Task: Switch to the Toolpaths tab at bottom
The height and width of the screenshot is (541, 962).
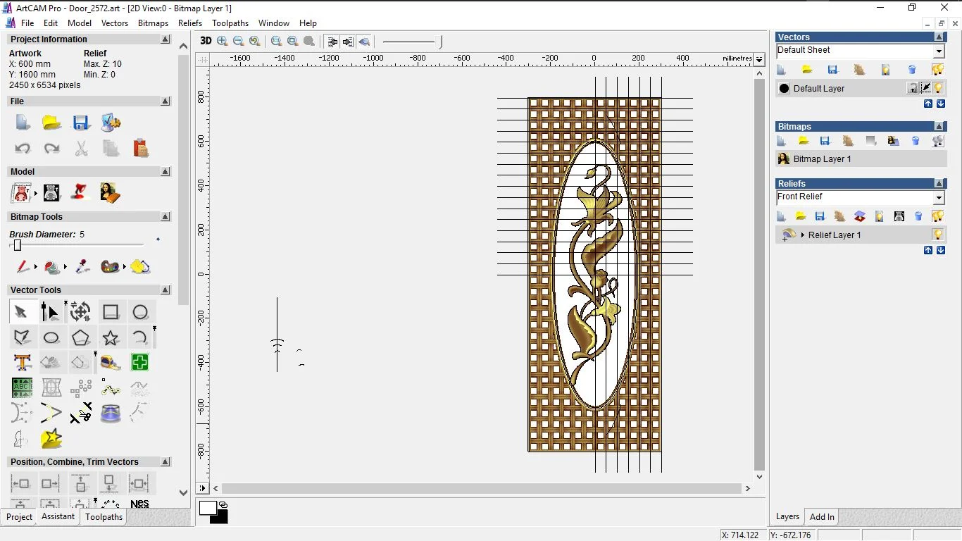Action: pyautogui.click(x=104, y=516)
